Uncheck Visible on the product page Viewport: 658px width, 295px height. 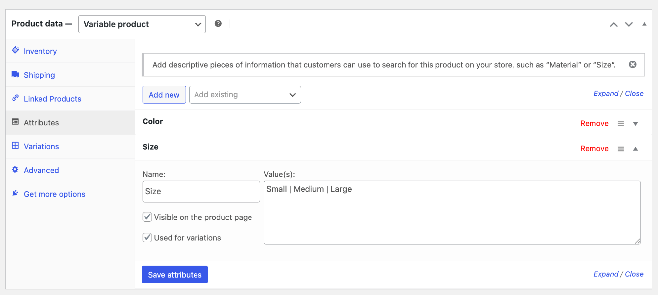[x=147, y=217]
